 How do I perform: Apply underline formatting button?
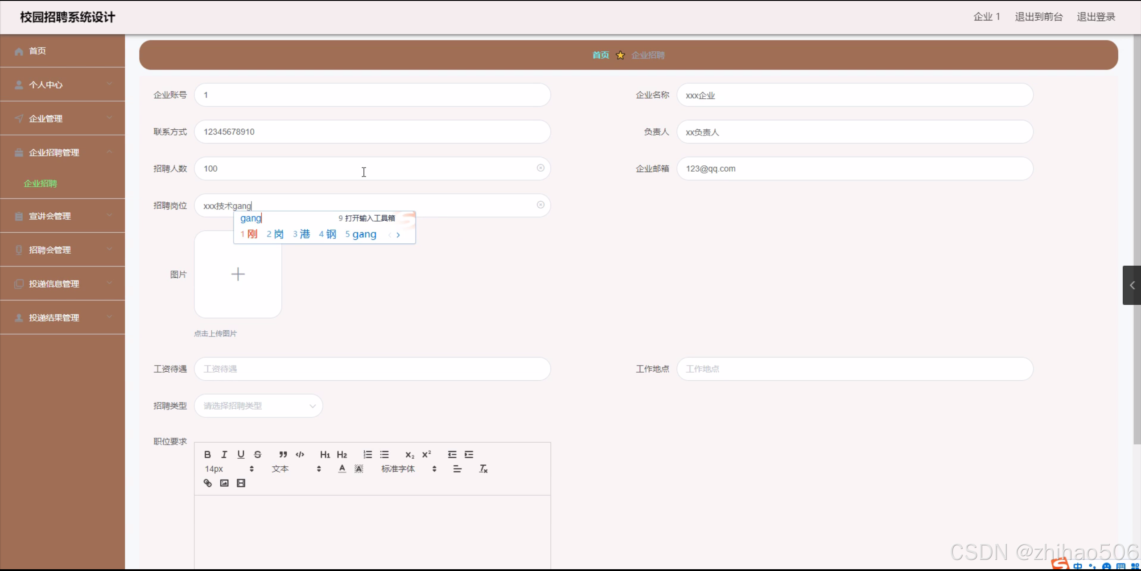241,454
